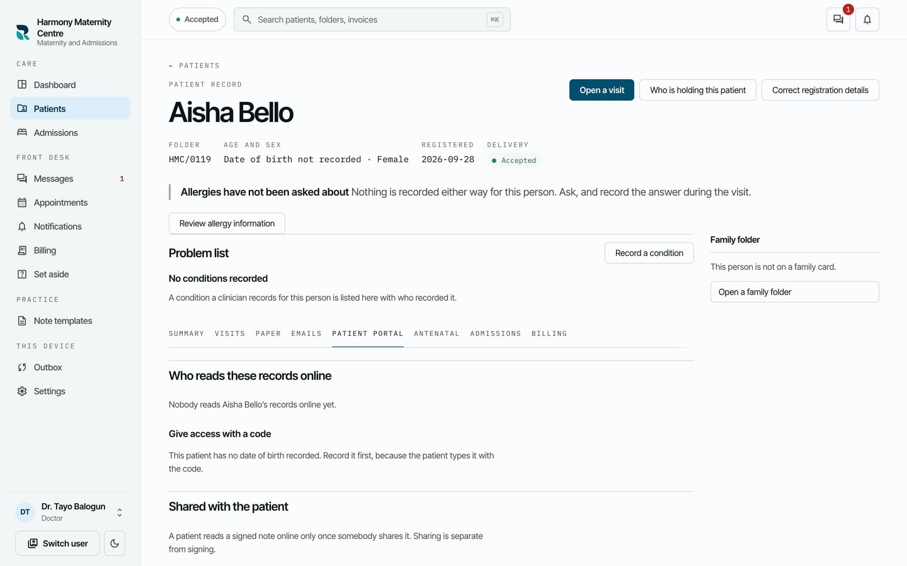Click the Accepted delivery status badge
Screen dimensions: 907x566
pos(514,160)
